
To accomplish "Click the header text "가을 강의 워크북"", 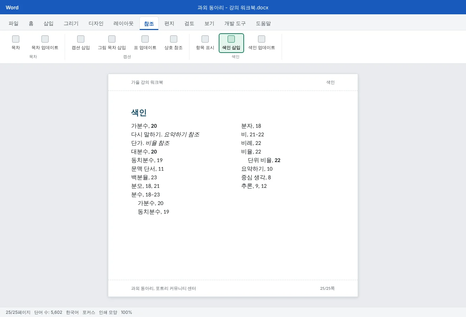I will (147, 82).
